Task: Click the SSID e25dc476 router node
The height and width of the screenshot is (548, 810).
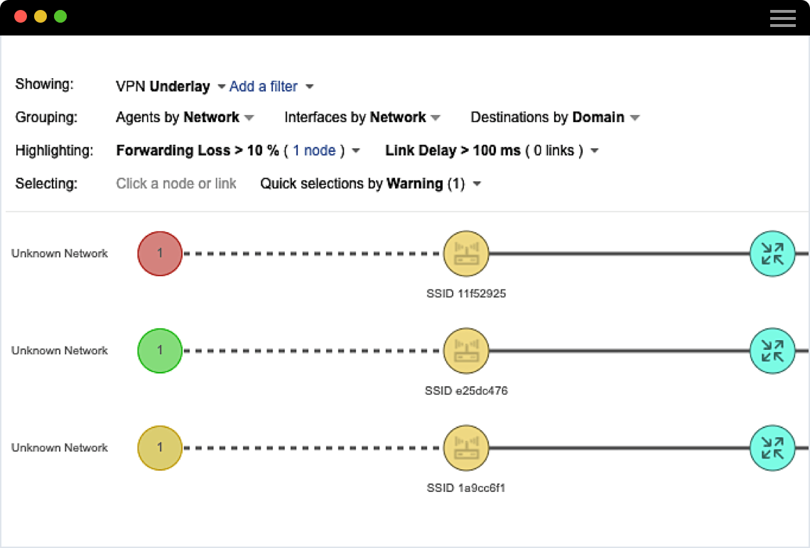Action: point(466,351)
